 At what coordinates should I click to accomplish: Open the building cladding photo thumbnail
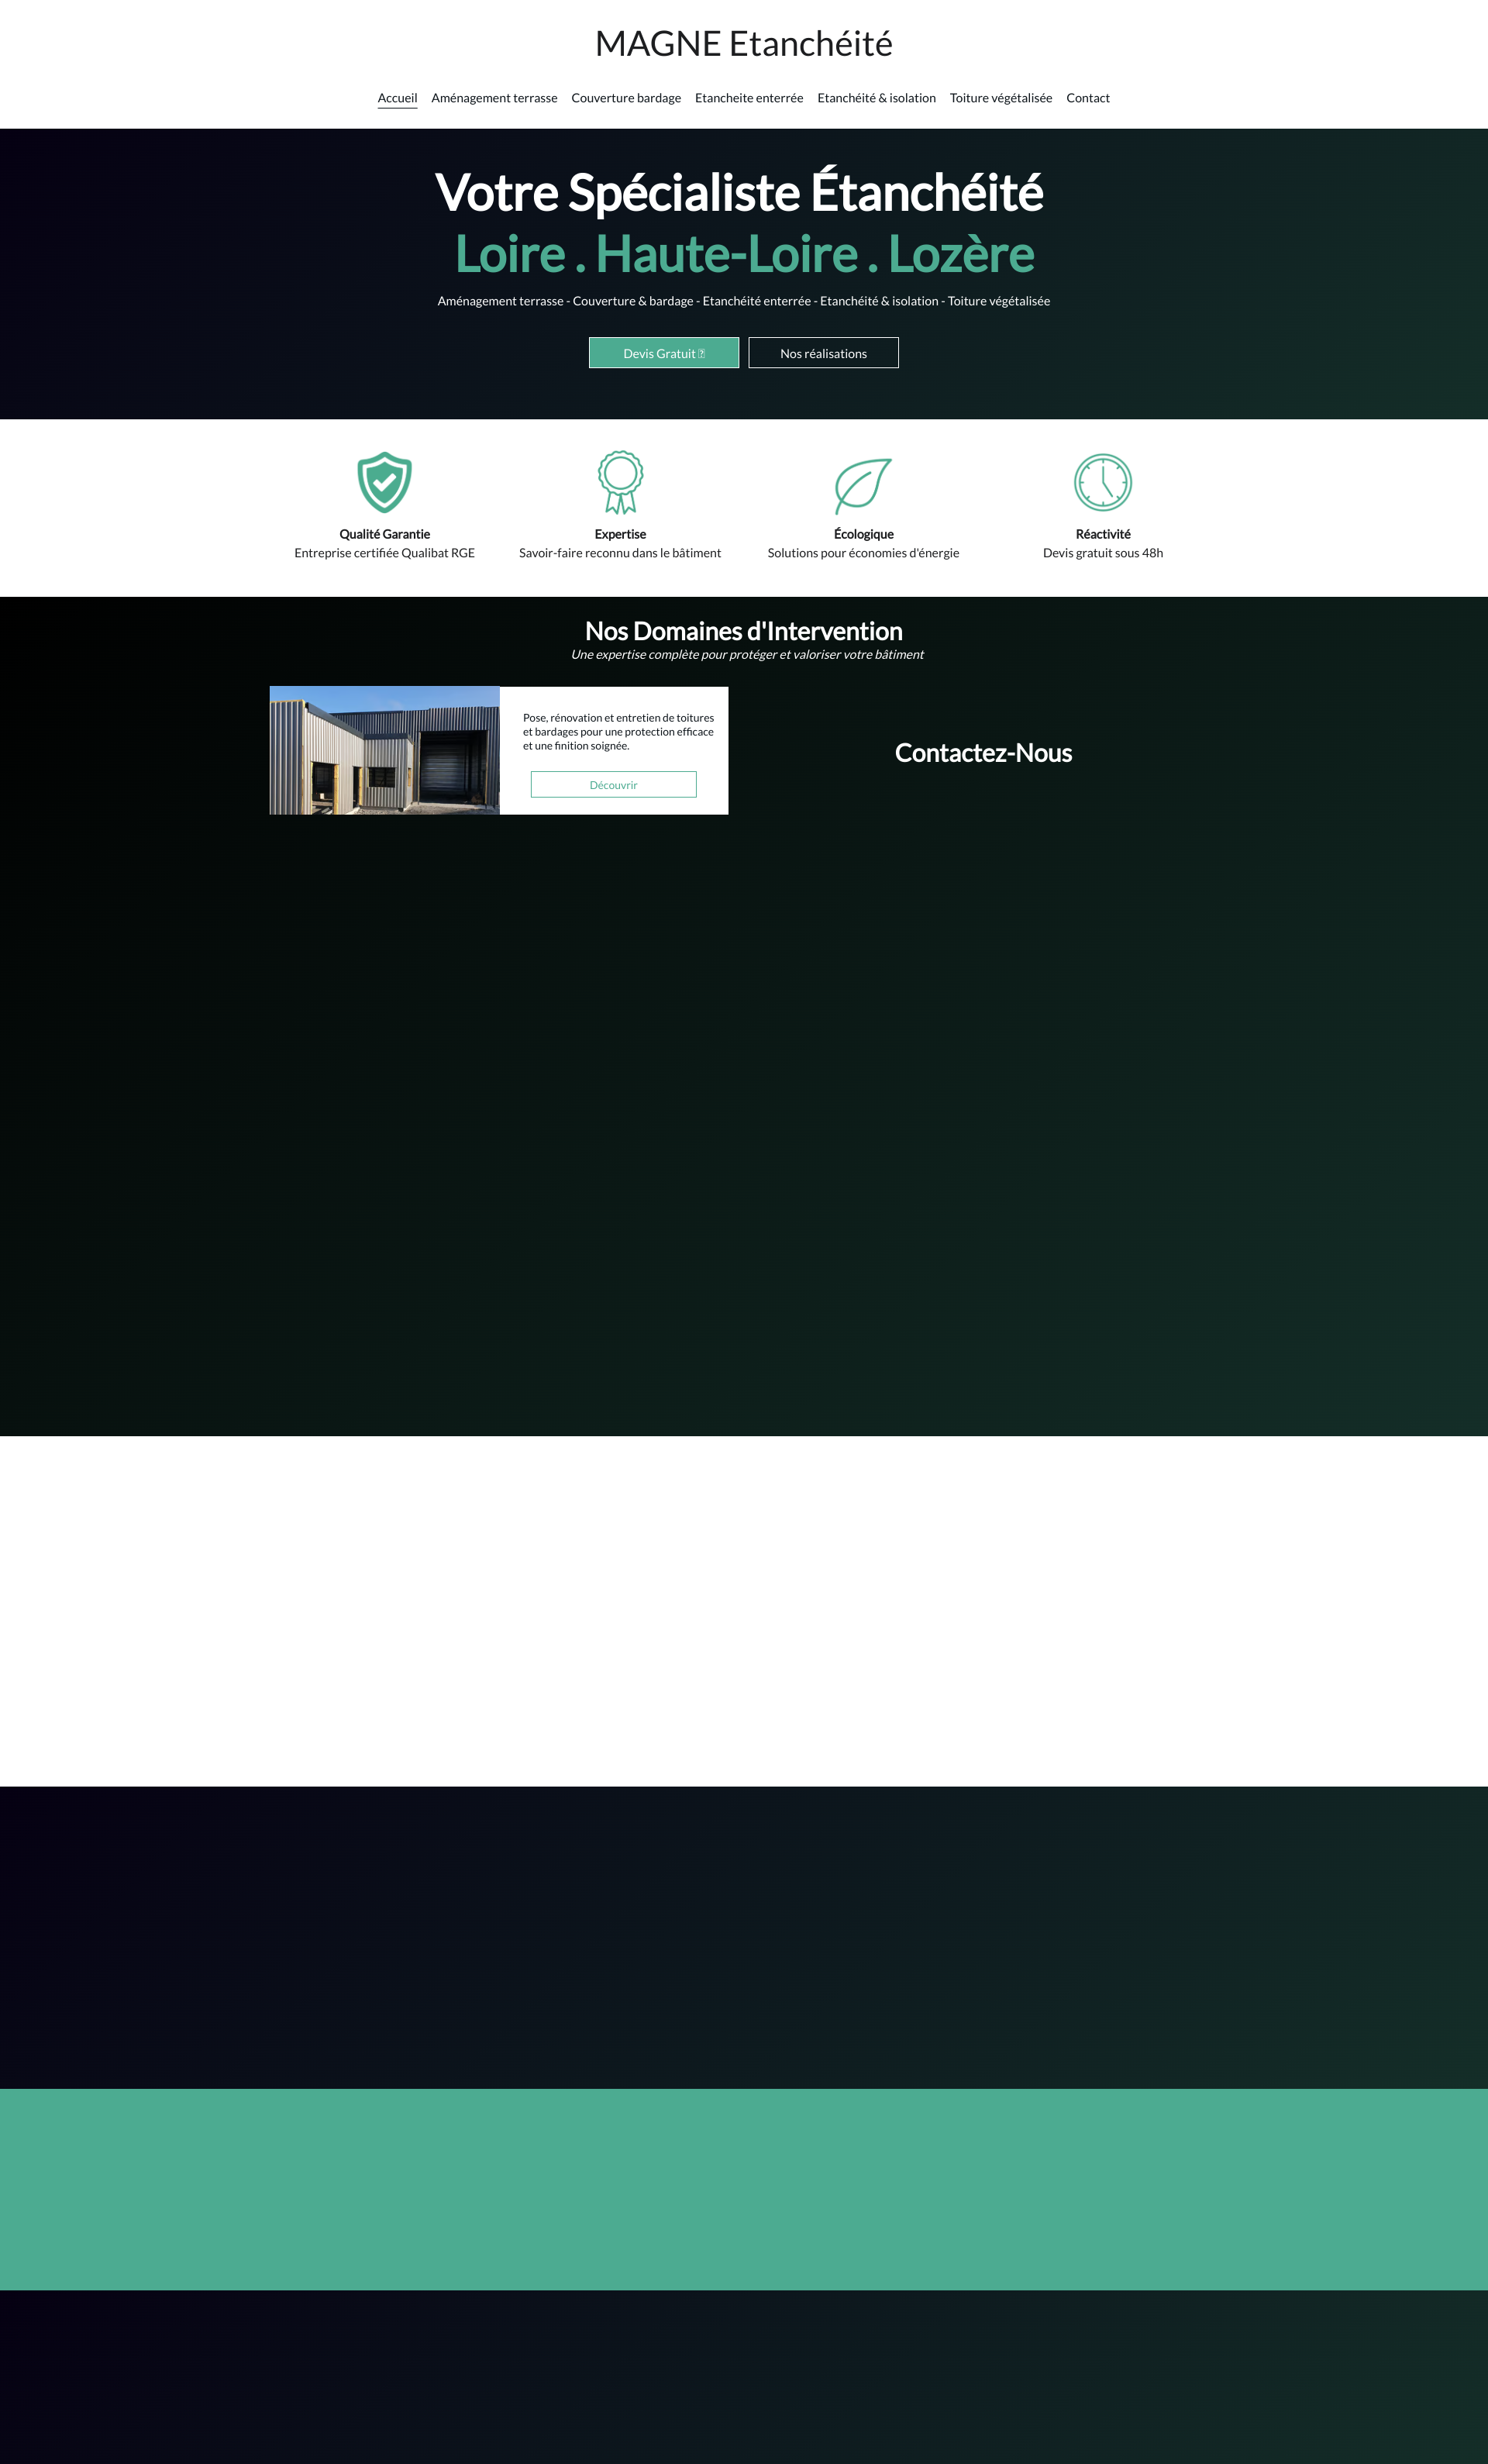tap(385, 750)
